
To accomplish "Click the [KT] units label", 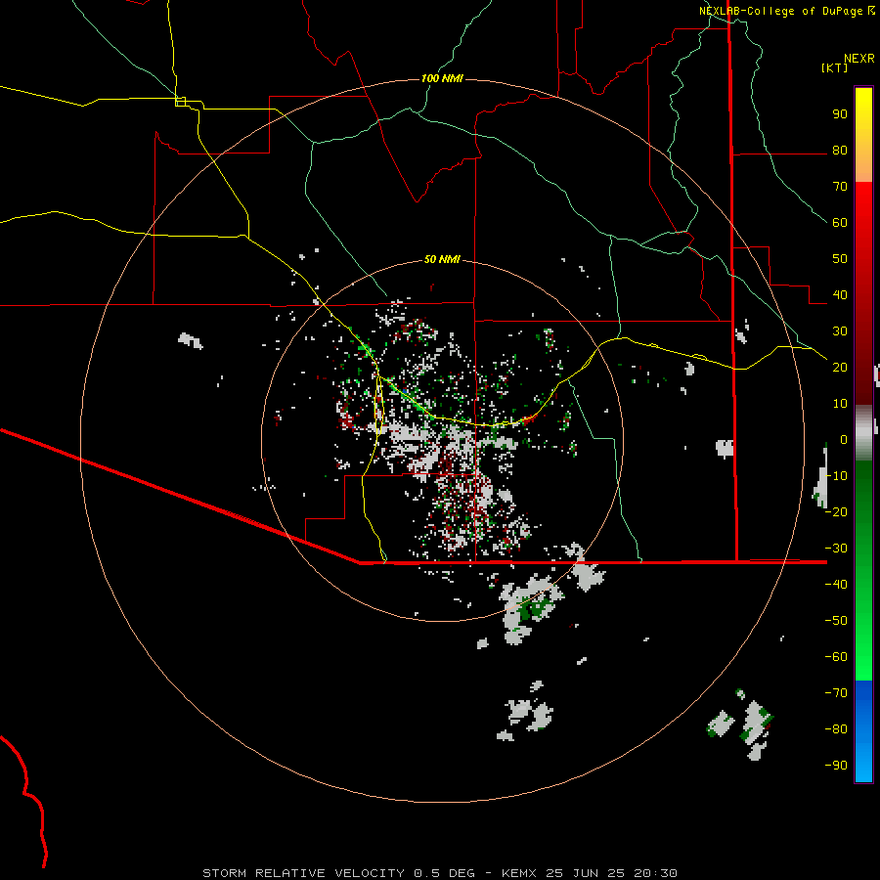I will 835,67.
